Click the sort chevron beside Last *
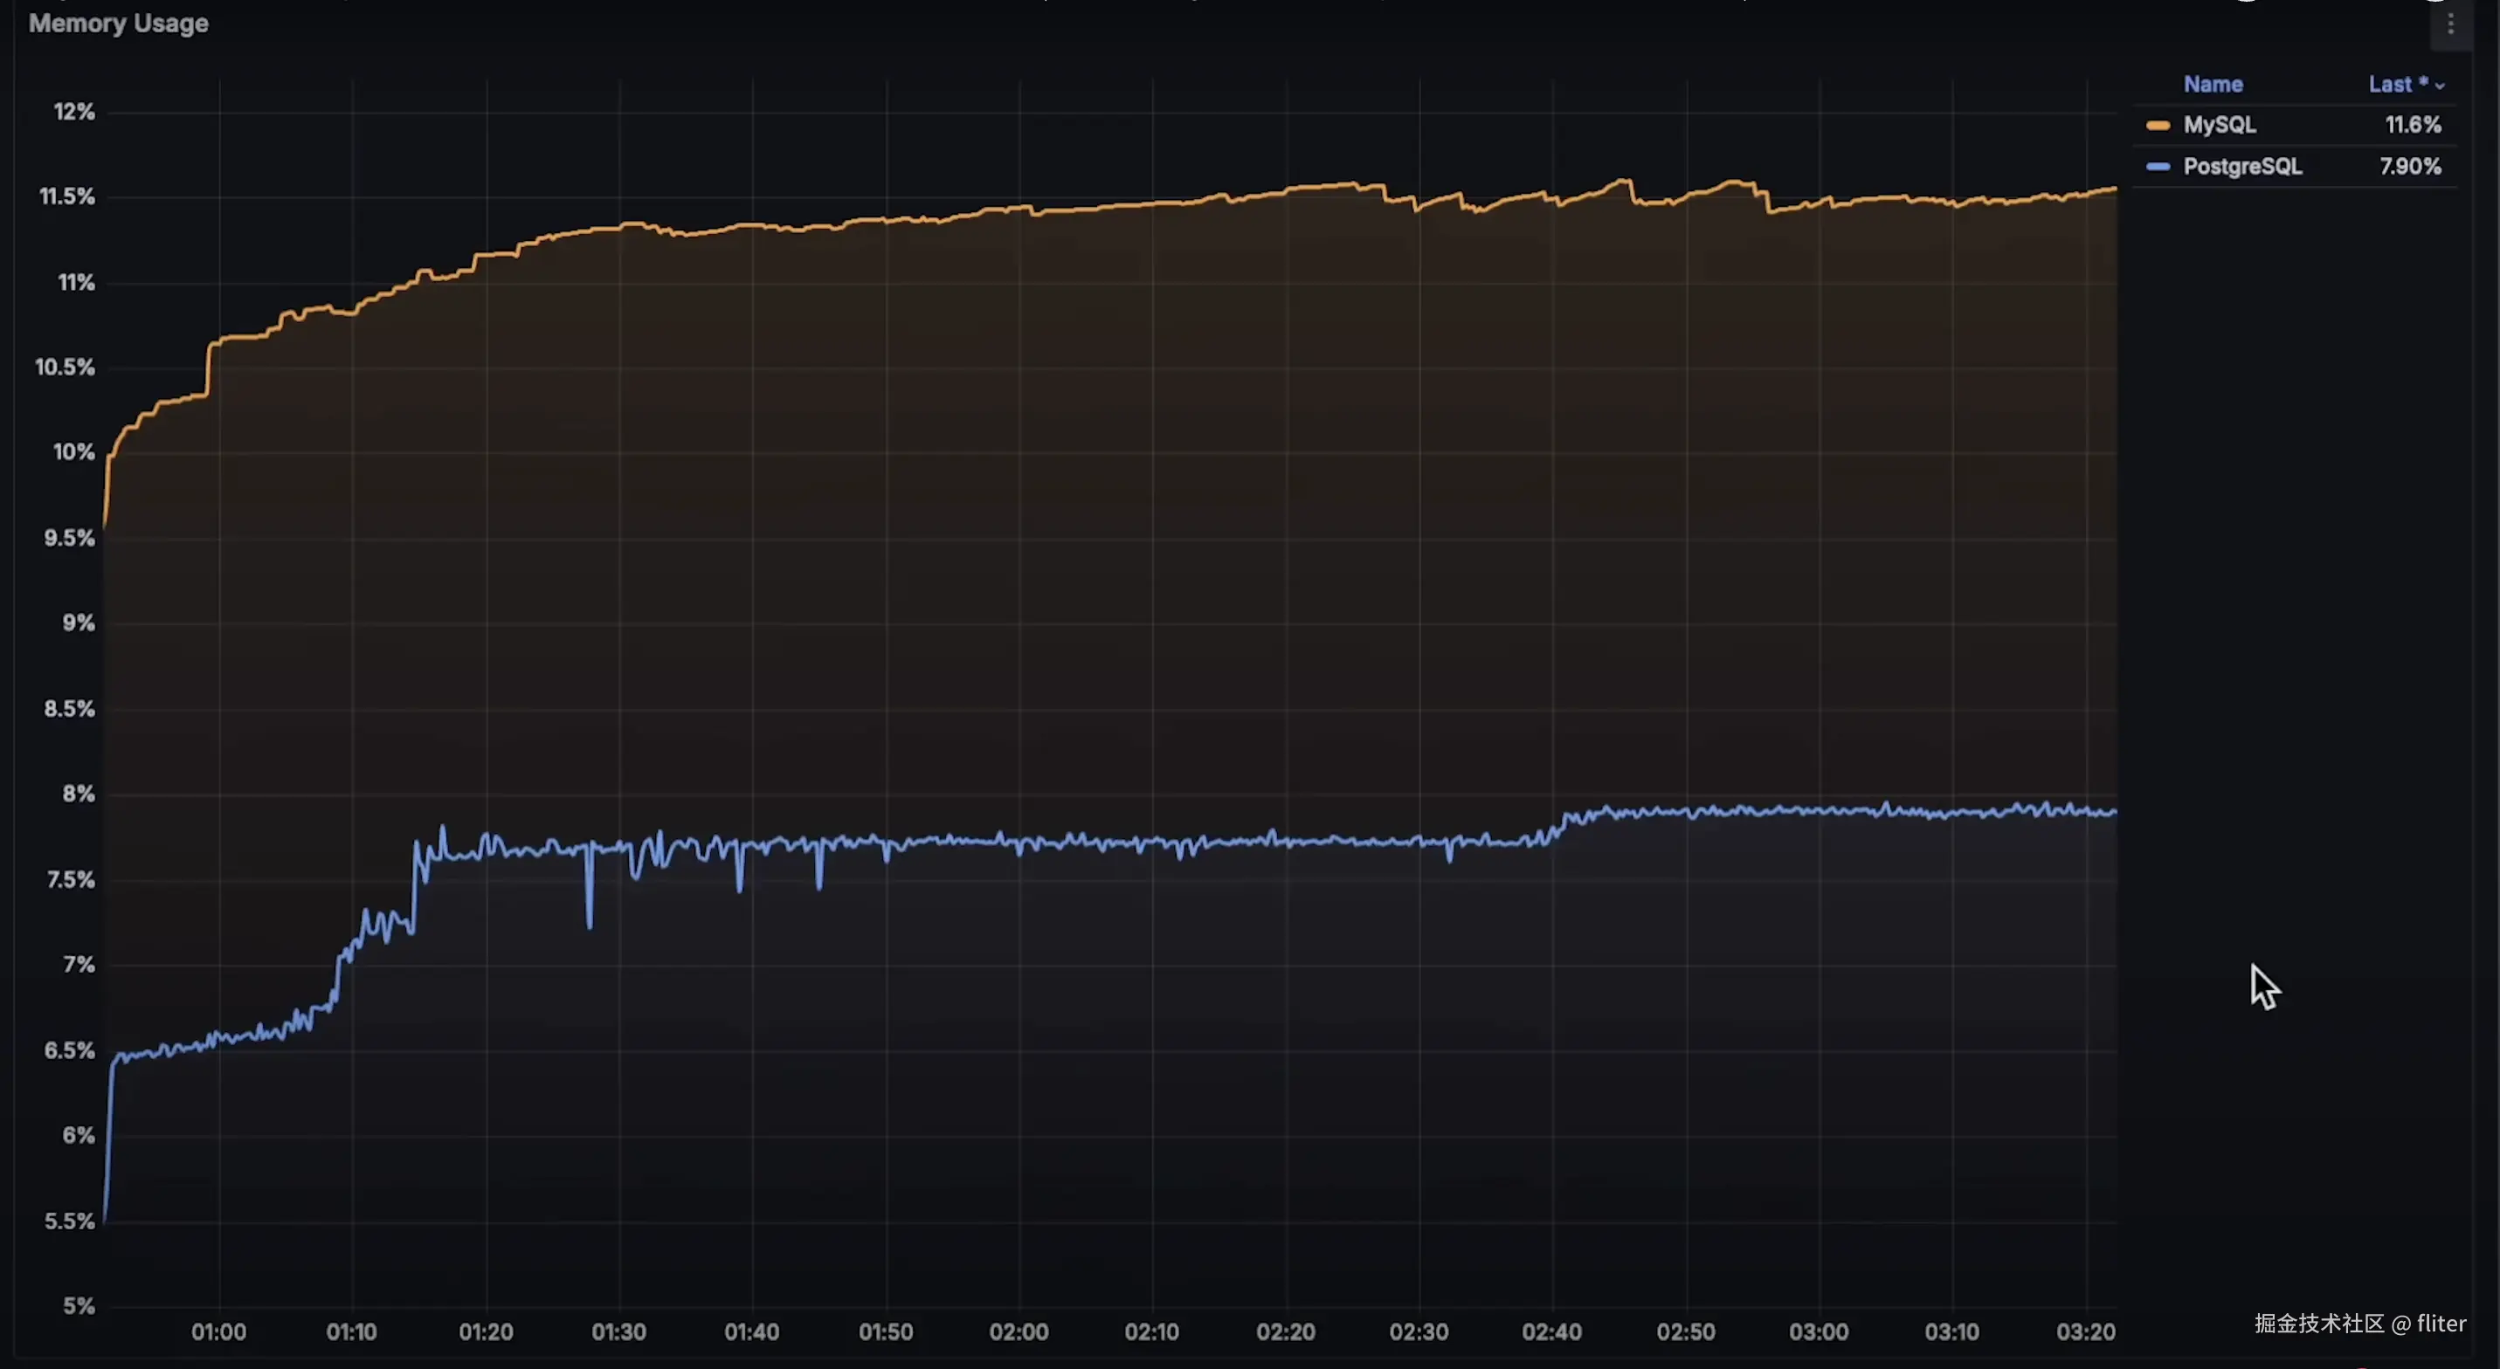 (x=2439, y=86)
